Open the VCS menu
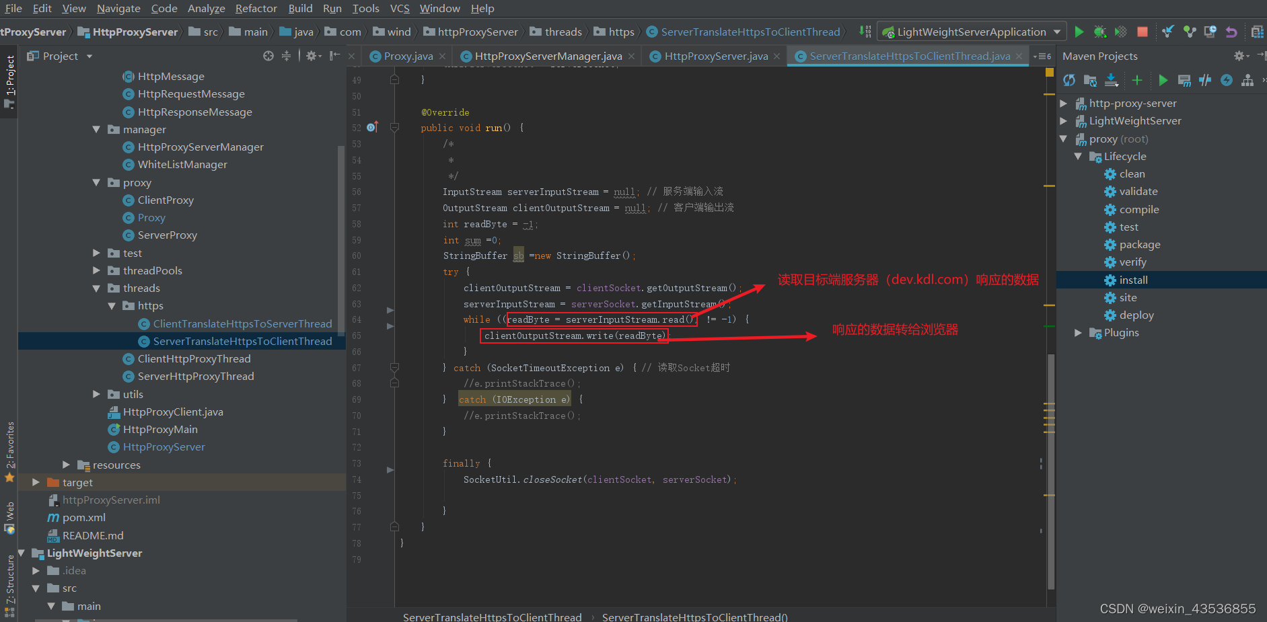 click(400, 8)
